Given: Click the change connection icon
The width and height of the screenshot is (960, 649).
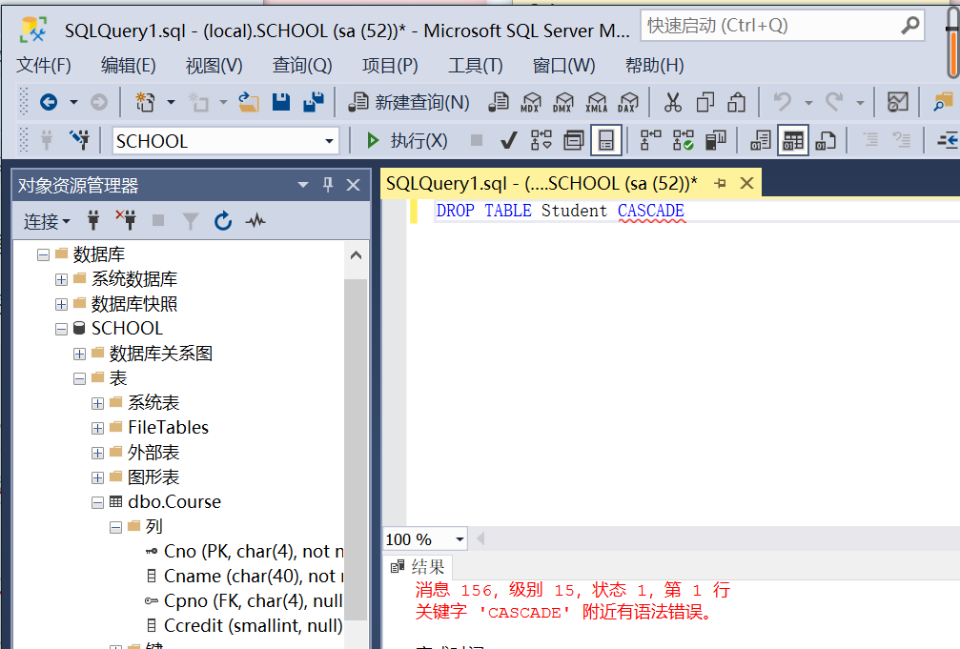Looking at the screenshot, I should tap(79, 140).
